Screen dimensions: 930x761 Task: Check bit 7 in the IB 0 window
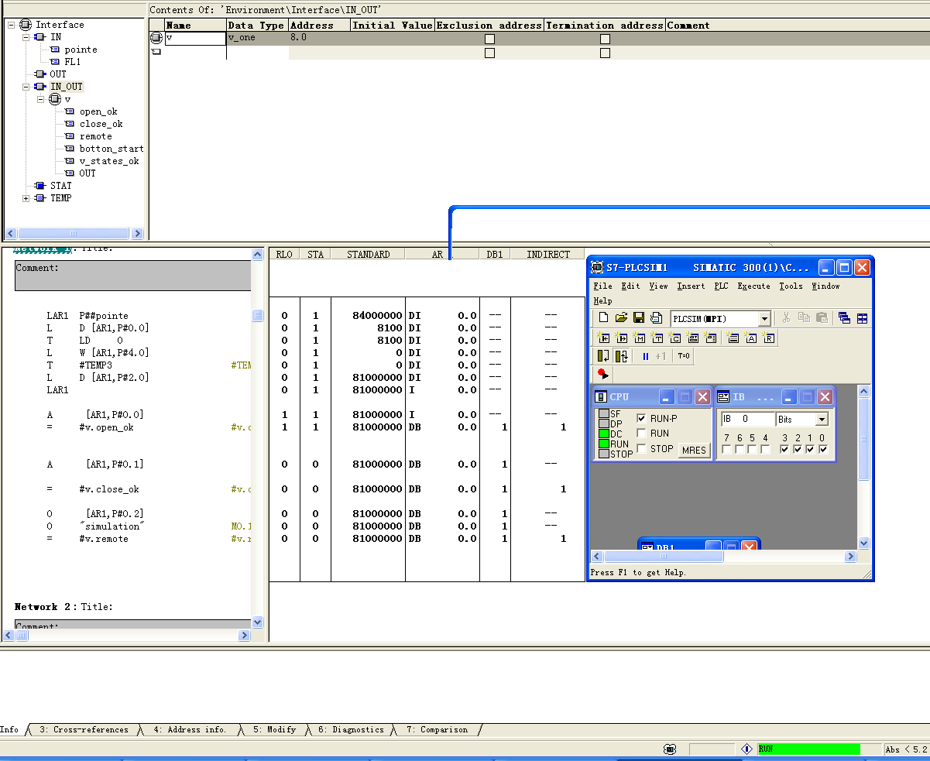726,450
